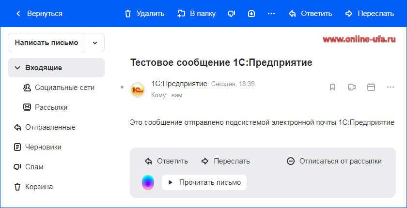Open Рассылки category
Viewport: 407px width, 208px height.
click(46, 107)
